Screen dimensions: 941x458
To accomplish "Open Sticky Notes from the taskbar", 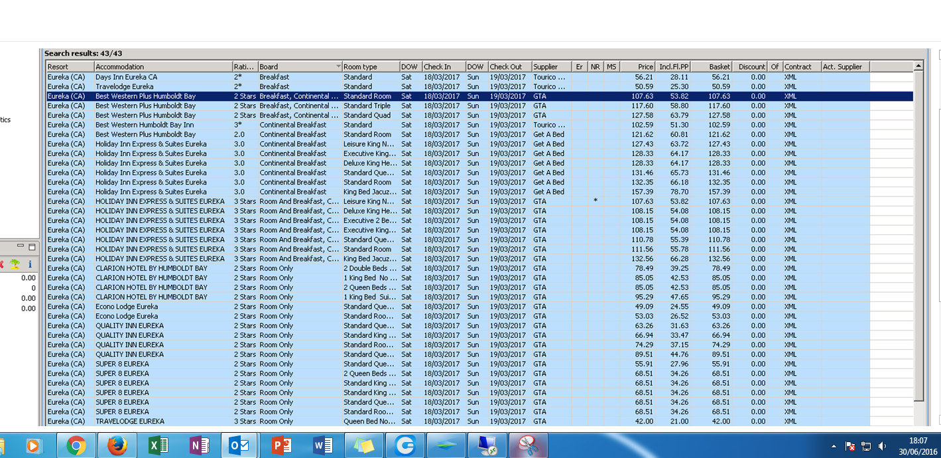I will (363, 445).
